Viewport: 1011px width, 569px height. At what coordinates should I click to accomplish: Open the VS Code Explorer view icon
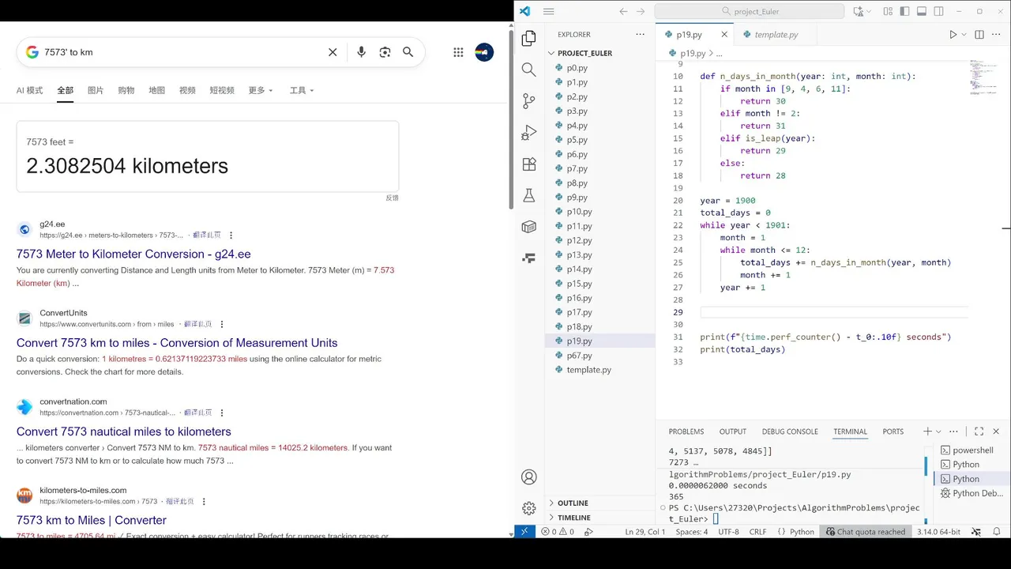(529, 38)
